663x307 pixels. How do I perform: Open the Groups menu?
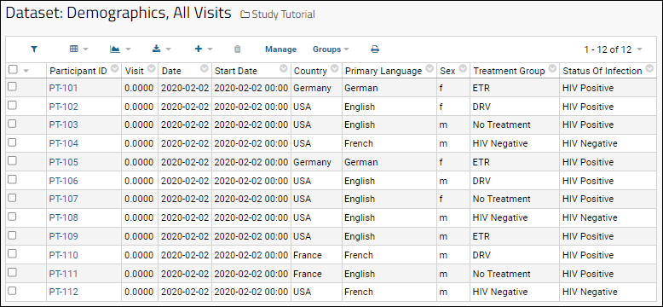pos(331,49)
